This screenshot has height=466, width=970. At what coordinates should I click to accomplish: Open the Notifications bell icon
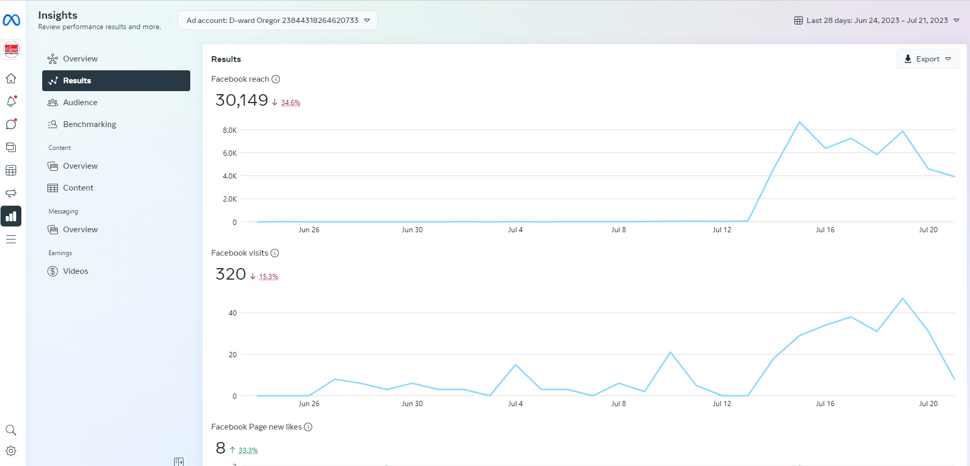pos(11,102)
